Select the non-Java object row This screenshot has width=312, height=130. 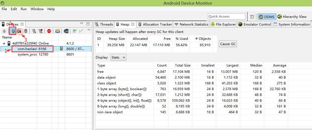point(203,112)
